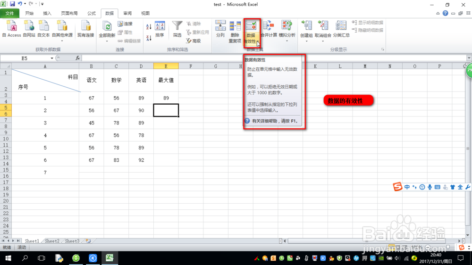The width and height of the screenshot is (472, 265).
Task: Insert function fx button
Action: [78, 58]
